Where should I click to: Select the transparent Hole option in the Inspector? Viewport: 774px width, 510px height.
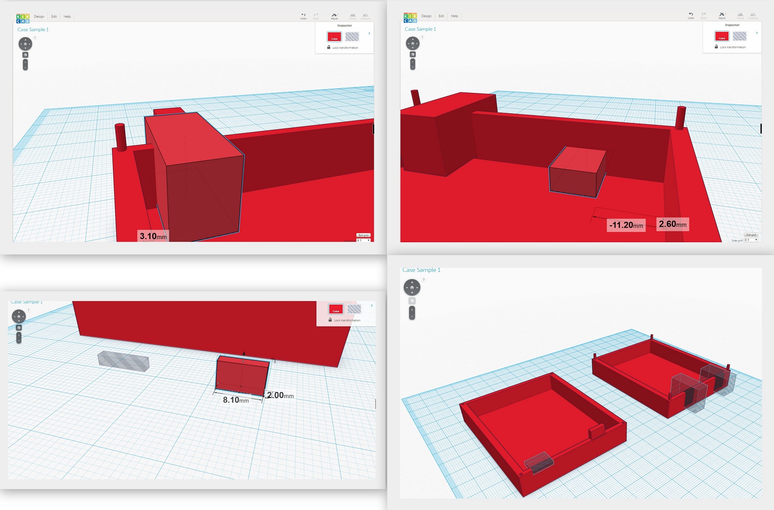coord(353,37)
